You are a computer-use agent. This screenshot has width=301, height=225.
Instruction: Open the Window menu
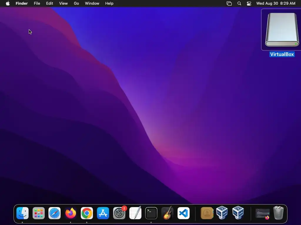[x=92, y=4]
